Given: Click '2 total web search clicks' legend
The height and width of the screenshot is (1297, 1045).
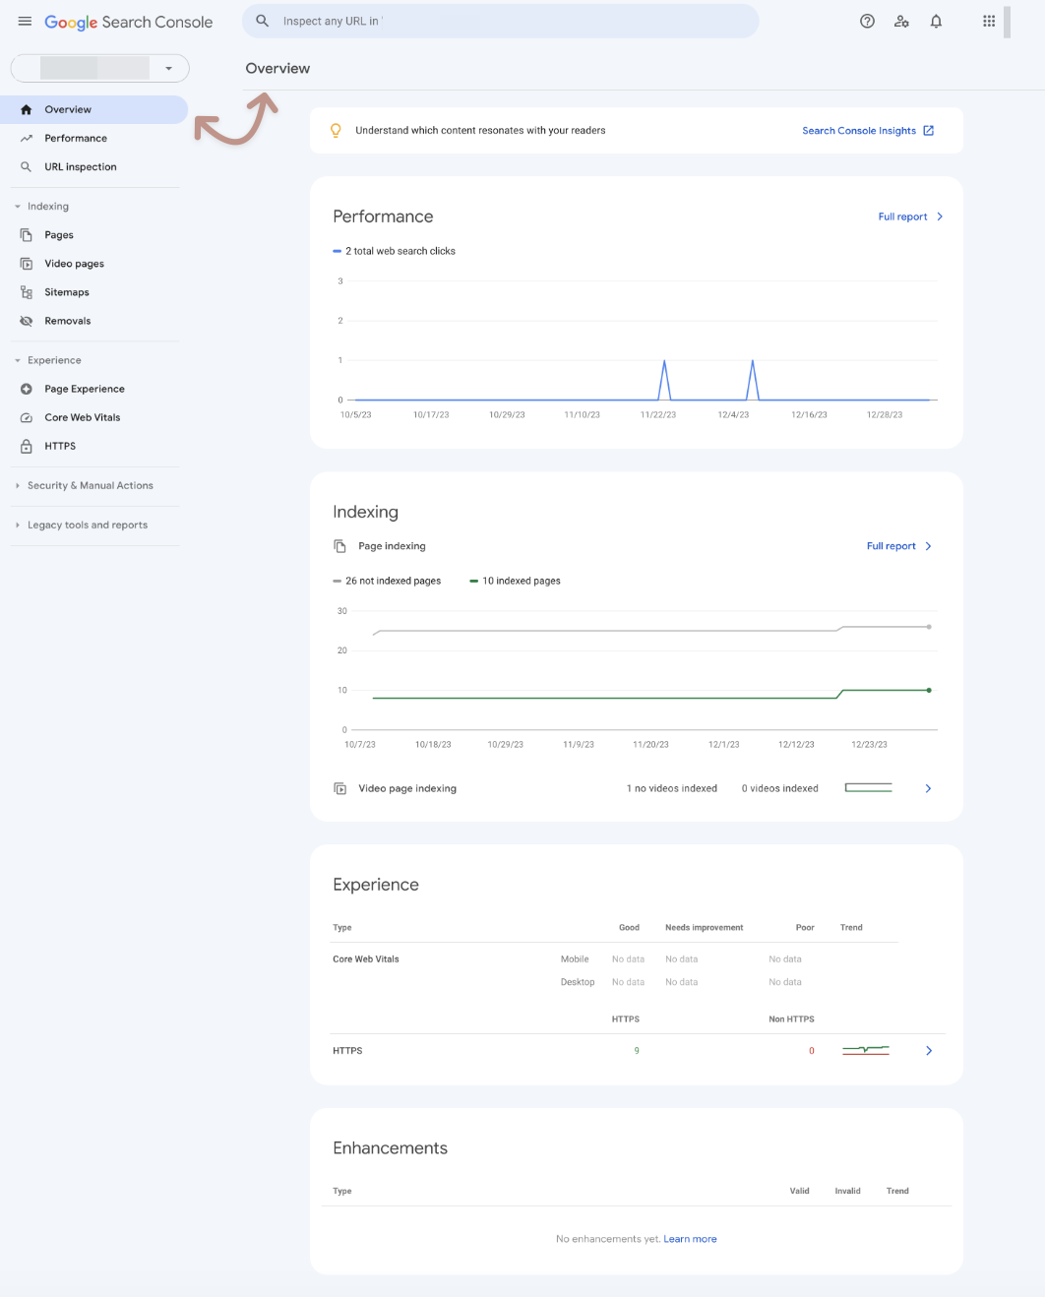Looking at the screenshot, I should pos(394,251).
